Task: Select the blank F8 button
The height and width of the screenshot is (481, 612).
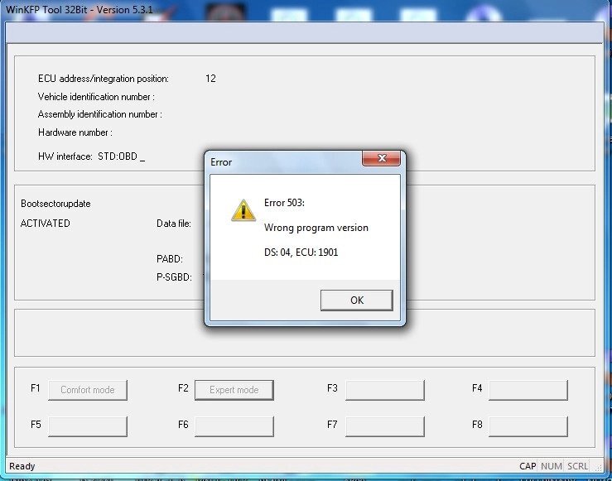Action: (528, 426)
